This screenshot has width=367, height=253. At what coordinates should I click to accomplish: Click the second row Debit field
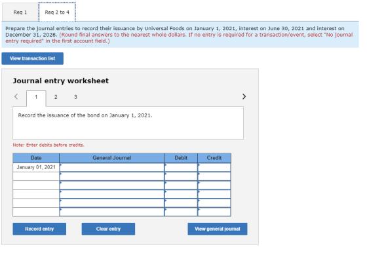[181, 176]
